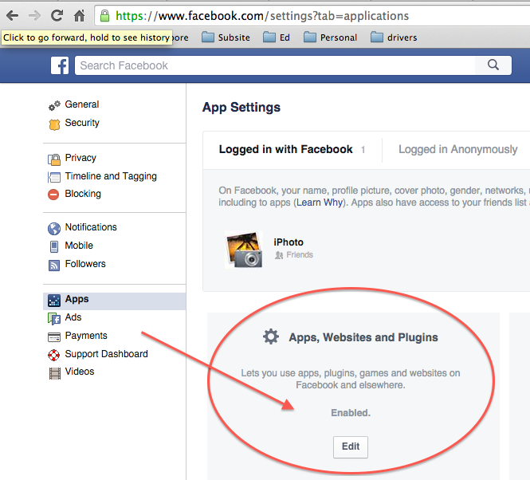Open Support Dashboard in sidebar
The height and width of the screenshot is (480, 530).
(106, 354)
